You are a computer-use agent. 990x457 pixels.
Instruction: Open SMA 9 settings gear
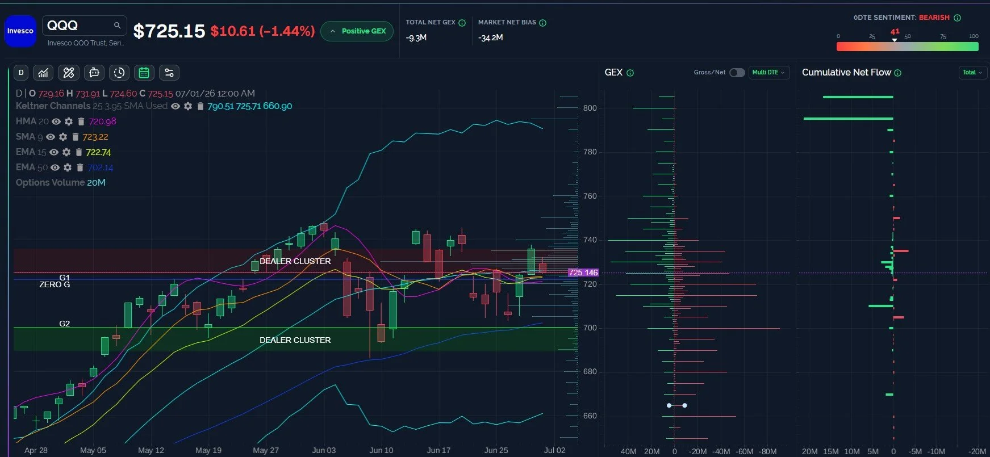click(x=63, y=137)
